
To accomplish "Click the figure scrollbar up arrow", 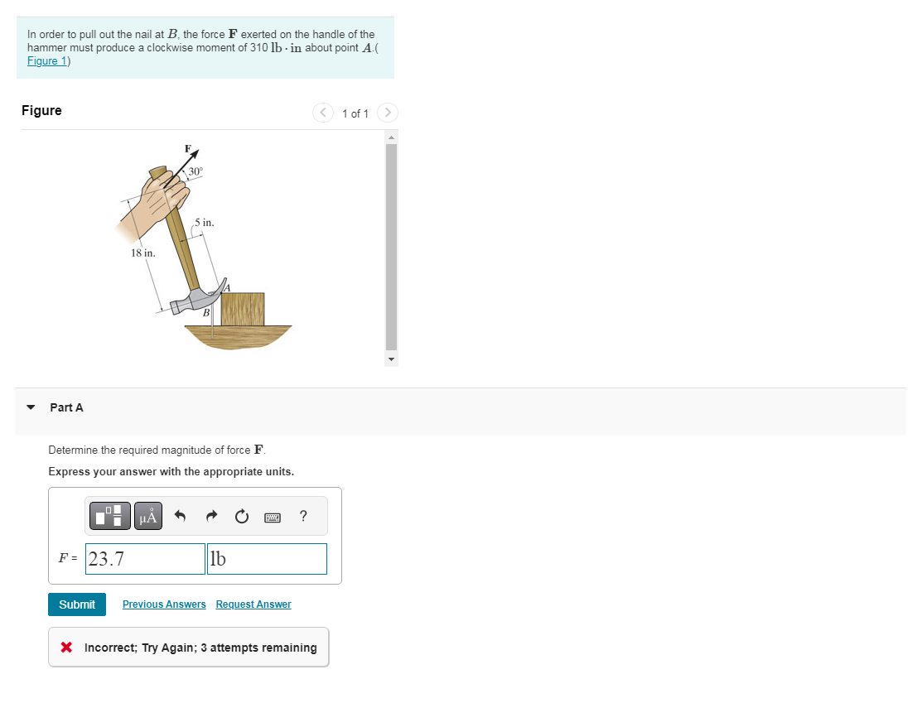I will (x=391, y=137).
